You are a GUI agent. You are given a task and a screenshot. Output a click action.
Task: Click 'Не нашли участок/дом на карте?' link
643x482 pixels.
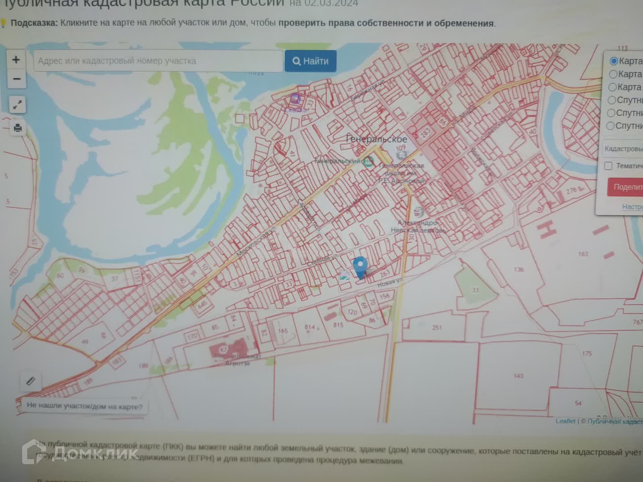(x=84, y=406)
